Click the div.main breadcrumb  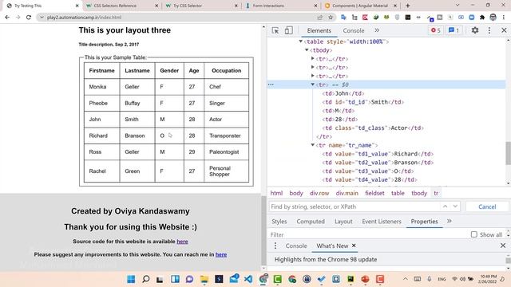(347, 193)
